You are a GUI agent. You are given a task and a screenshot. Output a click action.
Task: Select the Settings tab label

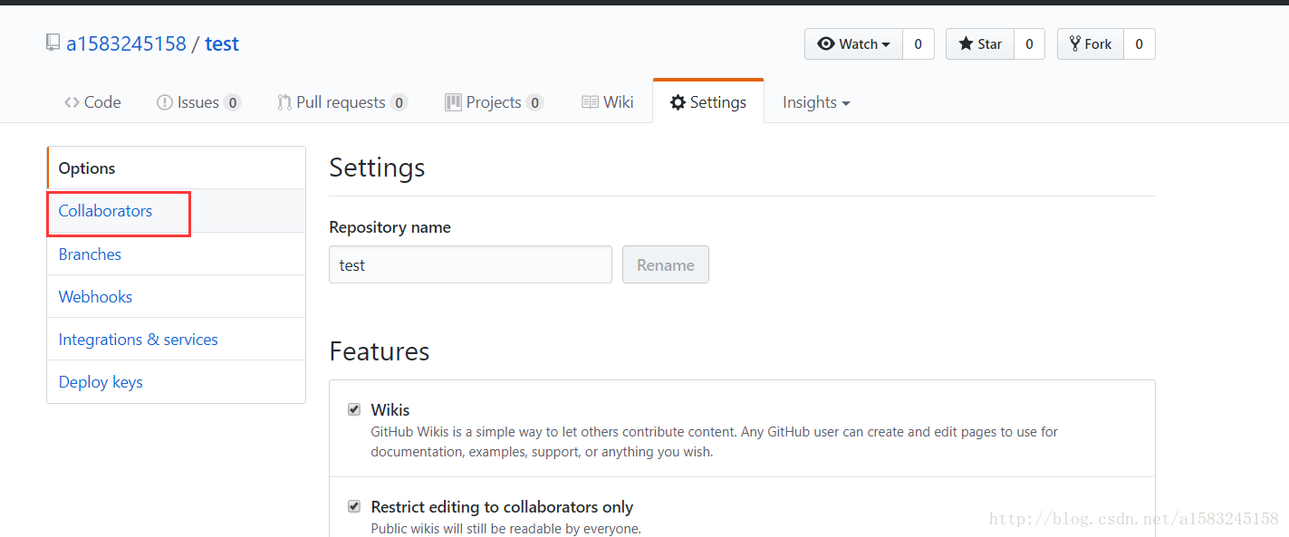pyautogui.click(x=718, y=102)
